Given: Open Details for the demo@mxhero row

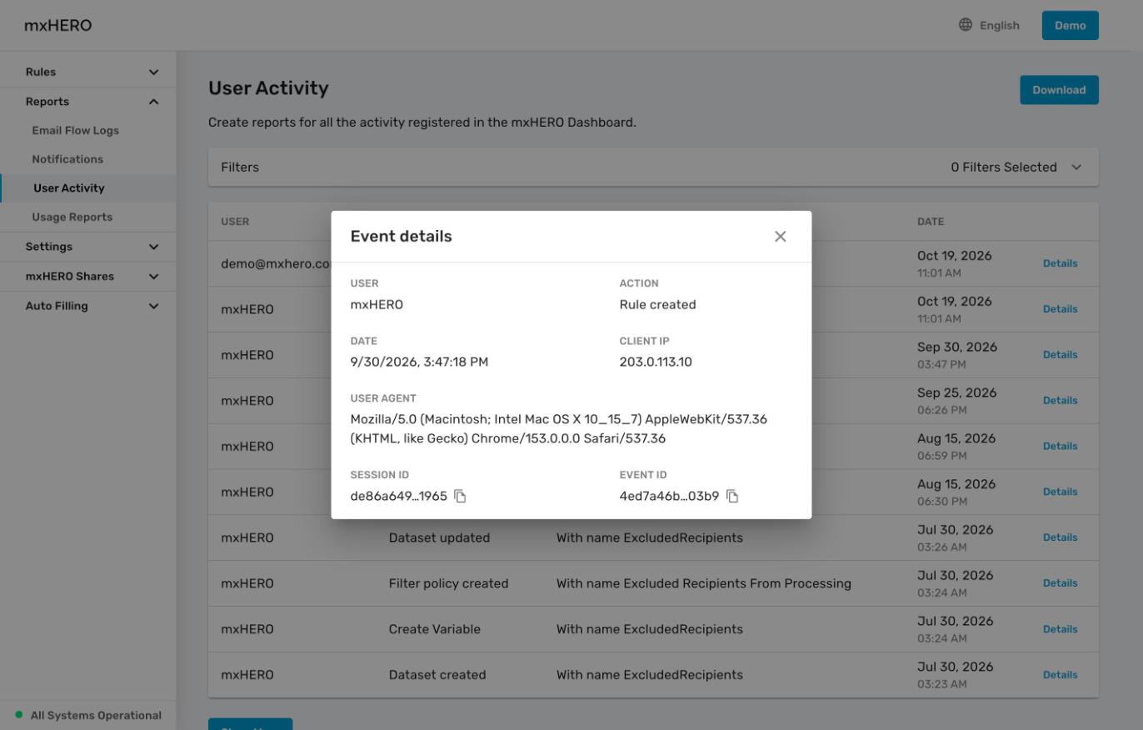Looking at the screenshot, I should pos(1060,263).
